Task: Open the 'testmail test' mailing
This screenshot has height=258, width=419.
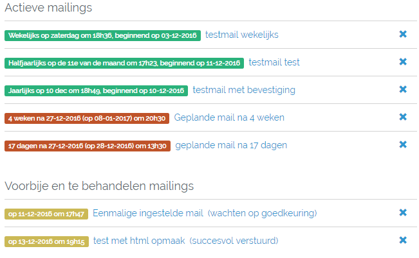Action: coord(274,62)
